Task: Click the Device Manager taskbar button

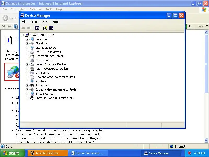Action: 161,153
